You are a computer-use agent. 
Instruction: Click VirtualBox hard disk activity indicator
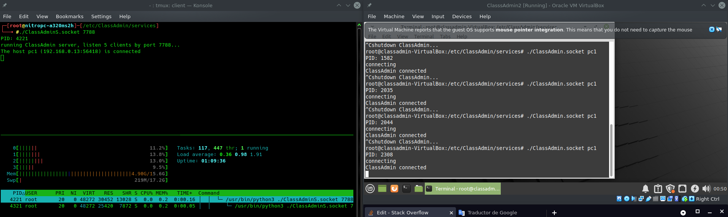point(619,199)
